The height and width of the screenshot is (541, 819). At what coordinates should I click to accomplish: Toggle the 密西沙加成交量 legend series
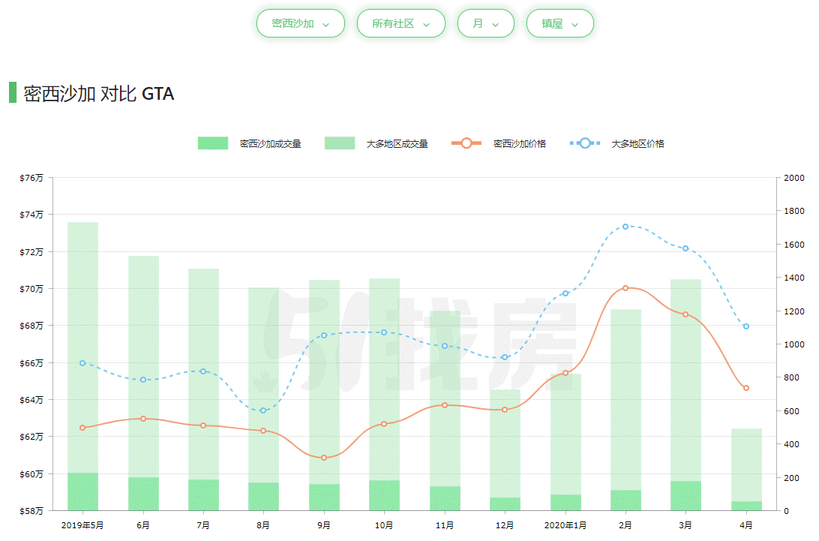point(249,143)
